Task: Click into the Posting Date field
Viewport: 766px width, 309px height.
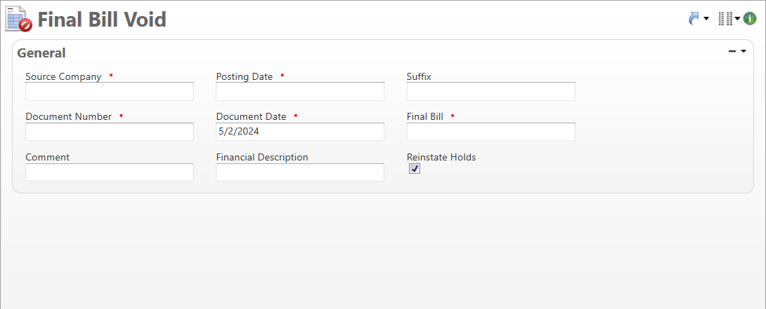Action: pyautogui.click(x=300, y=92)
